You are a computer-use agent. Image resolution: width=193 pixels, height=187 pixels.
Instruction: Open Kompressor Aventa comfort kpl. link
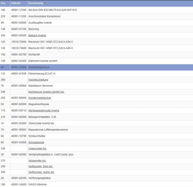click(46, 92)
